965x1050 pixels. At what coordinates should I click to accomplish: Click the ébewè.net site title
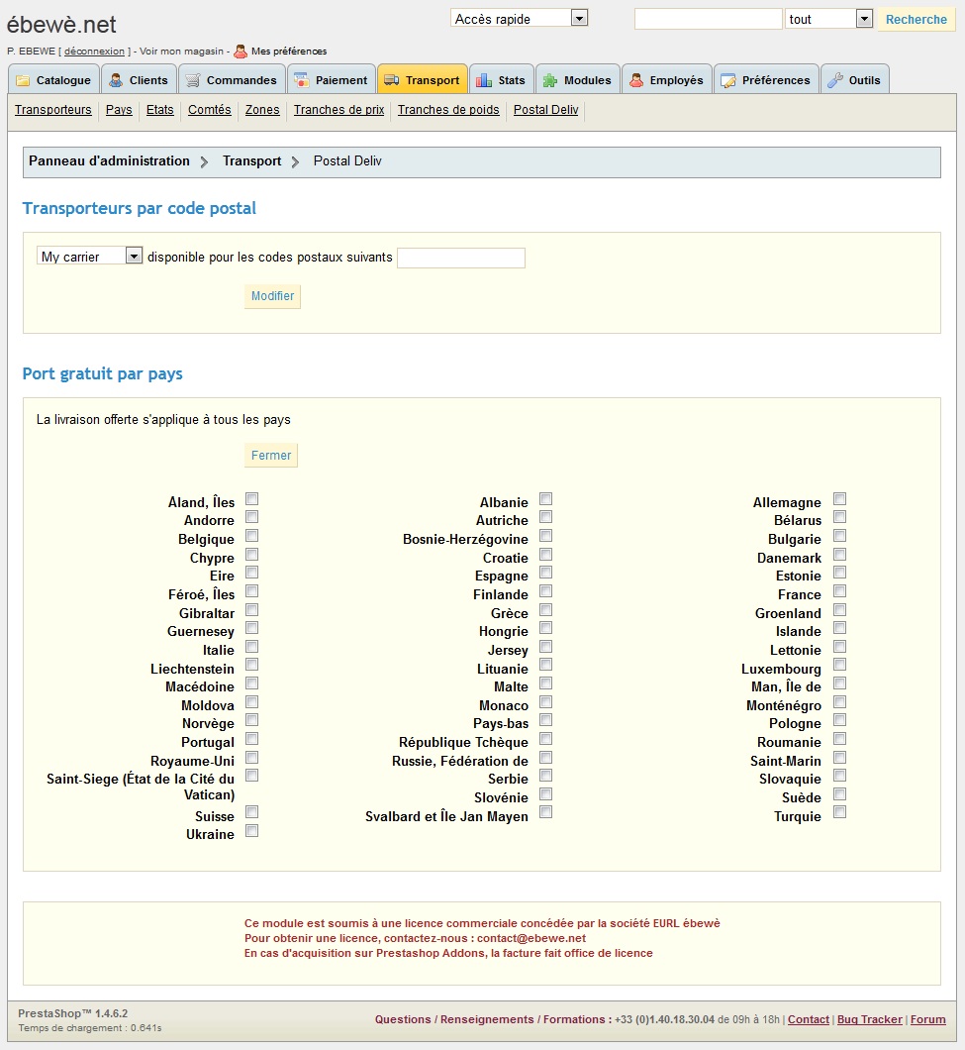click(61, 25)
